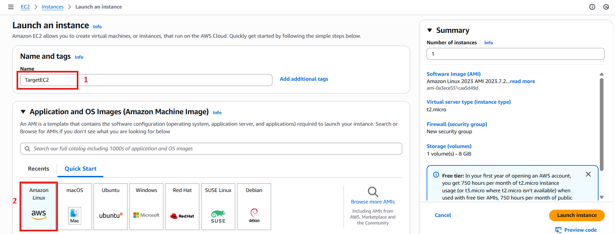This screenshot has width=615, height=234.
Task: Select the Red Hat AMI tile
Action: (182, 207)
